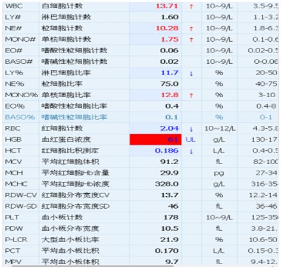This screenshot has width=281, height=269.
Task: Select the red highlighted HGB value 61
Action: click(155, 140)
